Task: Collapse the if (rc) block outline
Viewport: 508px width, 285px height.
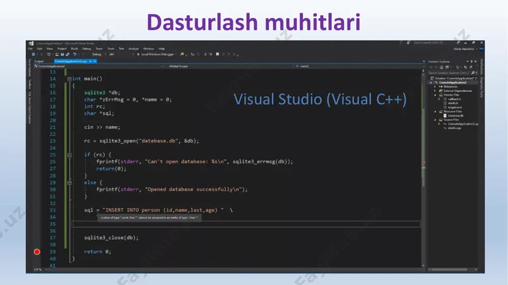Action: [x=69, y=155]
